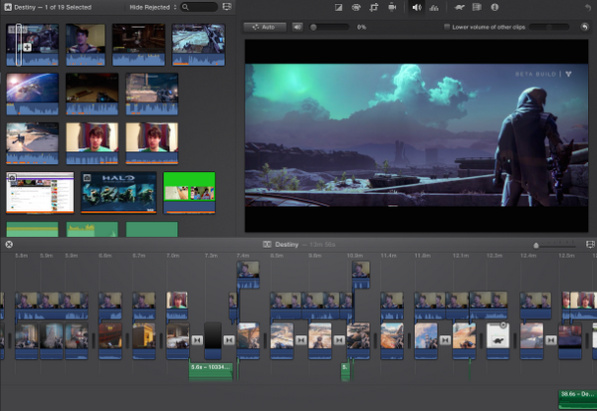Close the timeline with the X icon
The height and width of the screenshot is (411, 597).
coord(9,245)
